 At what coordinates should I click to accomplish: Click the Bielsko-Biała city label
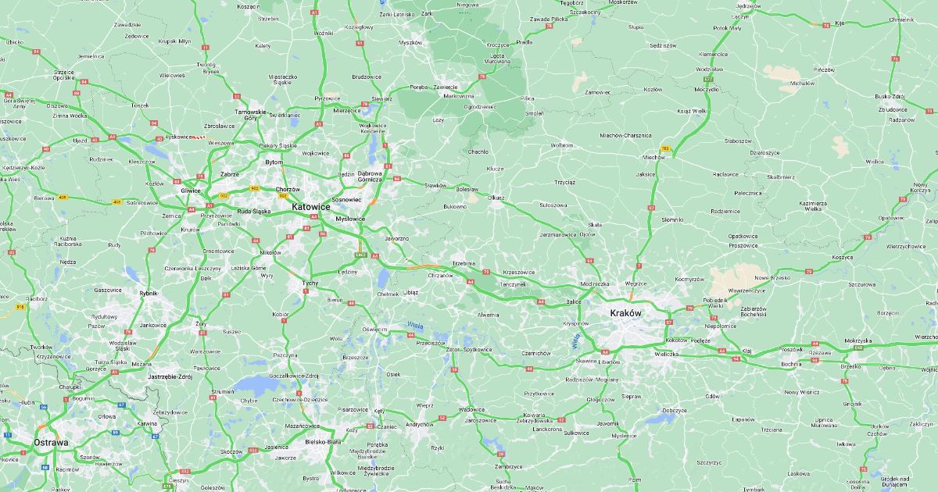tap(324, 441)
